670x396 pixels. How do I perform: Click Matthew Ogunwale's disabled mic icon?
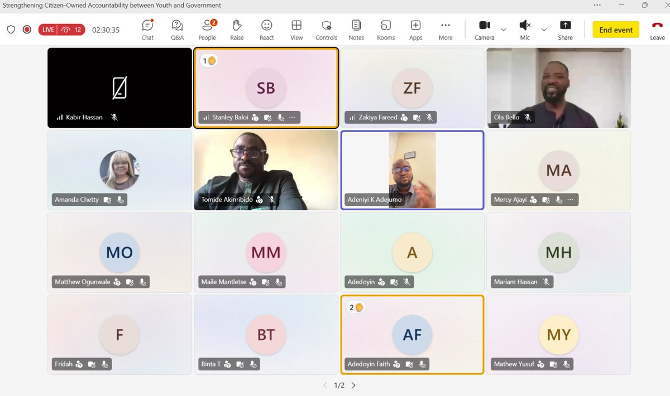click(142, 282)
